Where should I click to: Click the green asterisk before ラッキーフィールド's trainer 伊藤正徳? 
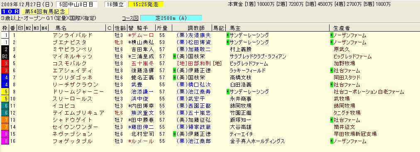click(x=175, y=71)
